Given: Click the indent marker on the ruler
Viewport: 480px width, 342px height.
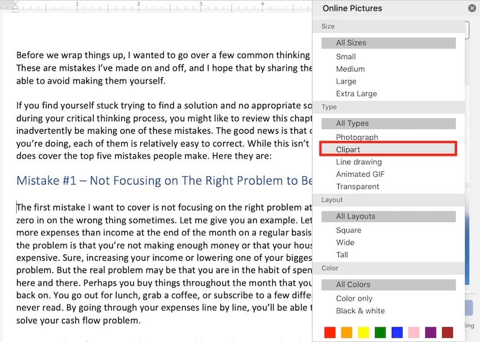Looking at the screenshot, I should [15, 7].
